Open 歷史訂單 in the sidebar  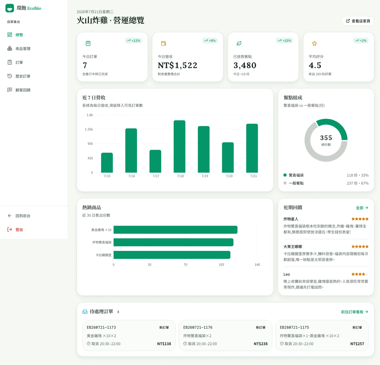[34, 76]
